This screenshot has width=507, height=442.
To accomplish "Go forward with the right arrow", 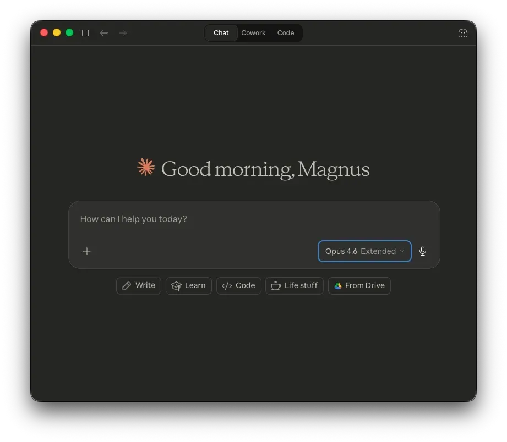I will pyautogui.click(x=123, y=33).
